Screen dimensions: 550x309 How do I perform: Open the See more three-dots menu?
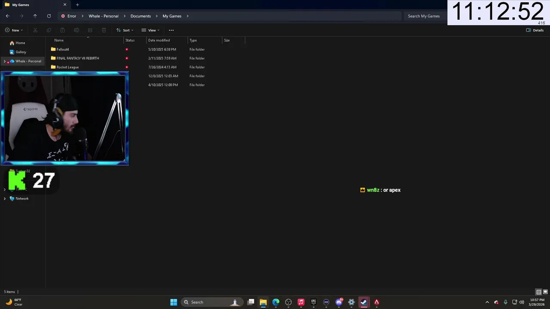[171, 30]
